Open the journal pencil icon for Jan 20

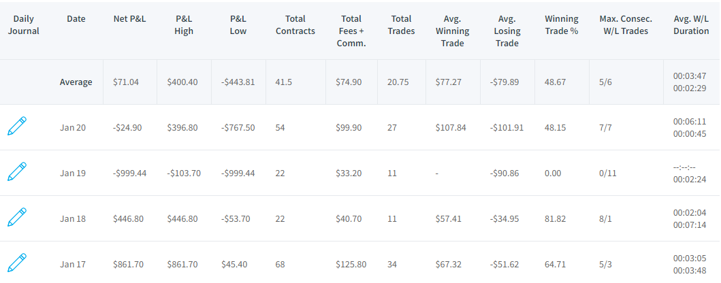click(17, 126)
